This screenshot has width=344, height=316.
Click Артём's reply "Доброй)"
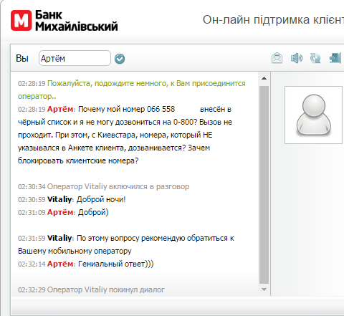93,212
